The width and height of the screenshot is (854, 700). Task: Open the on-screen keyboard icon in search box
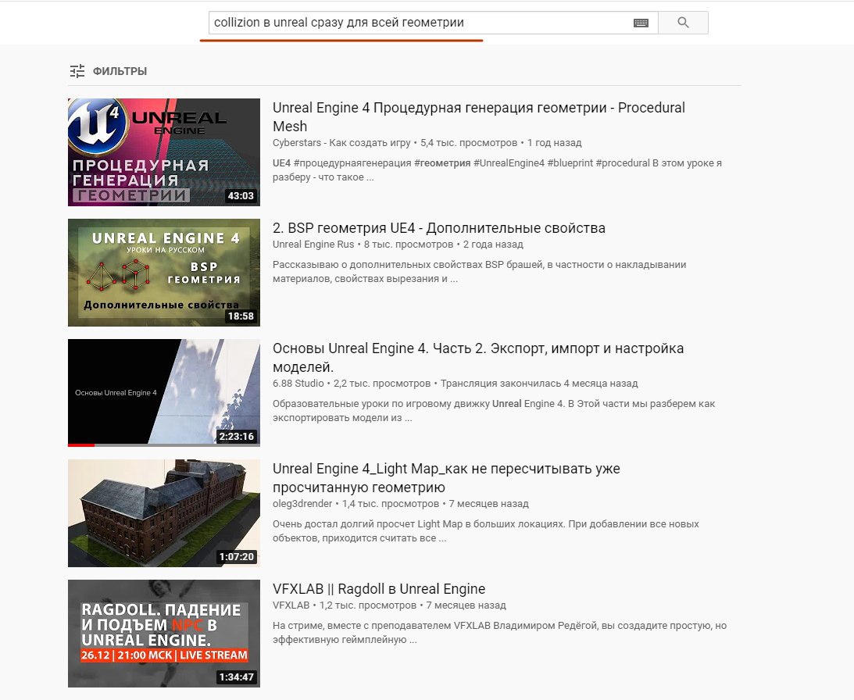pos(641,23)
